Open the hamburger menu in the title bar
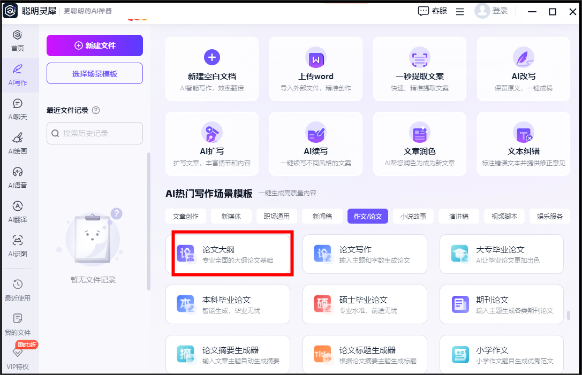The image size is (582, 375). (x=460, y=11)
